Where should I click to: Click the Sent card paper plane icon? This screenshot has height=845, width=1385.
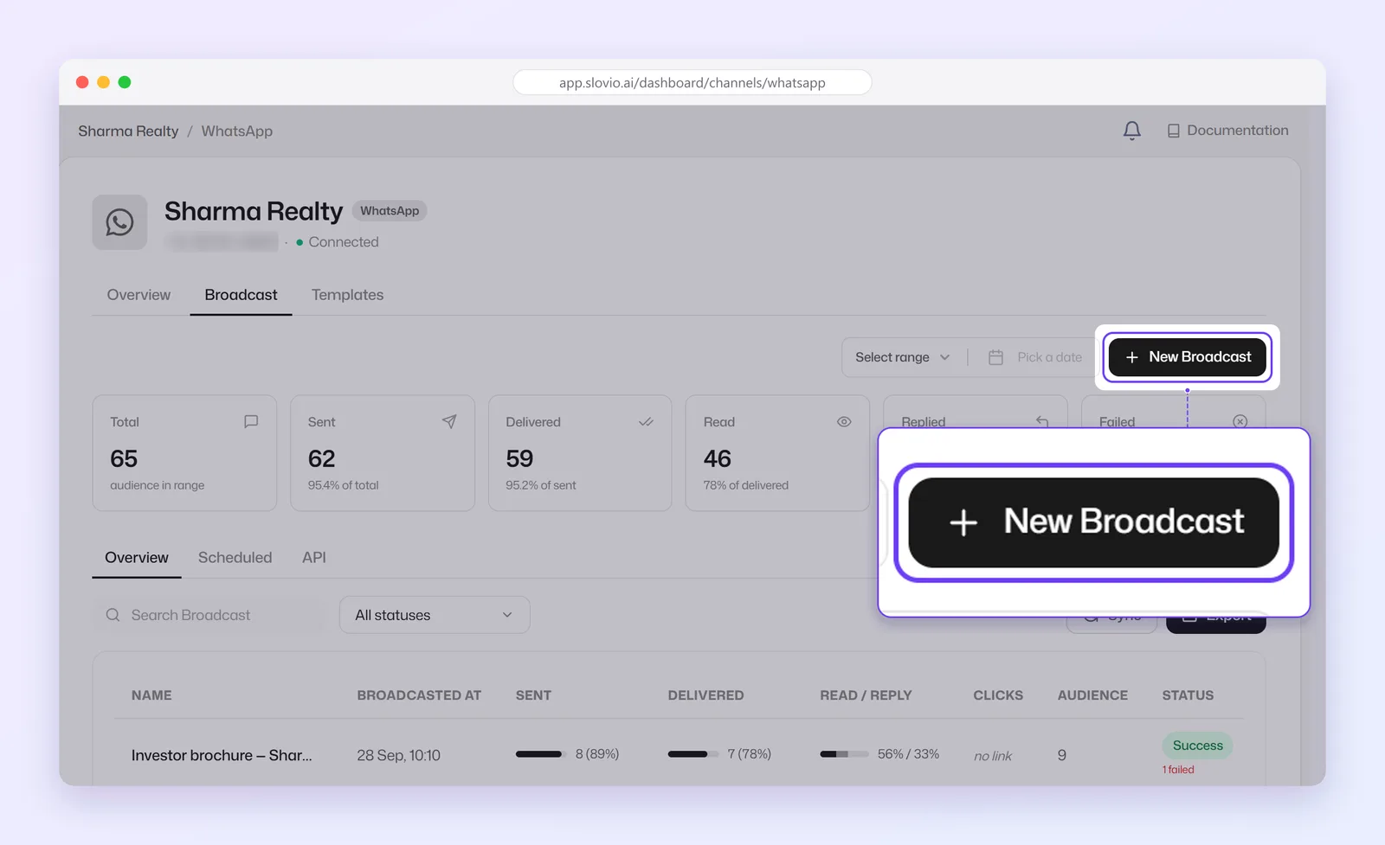coord(449,421)
